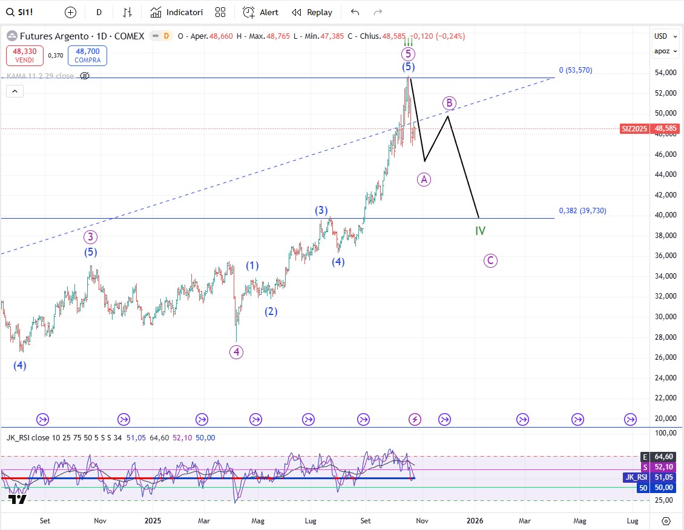Click the add symbol plus icon
This screenshot has height=530, width=684.
70,12
